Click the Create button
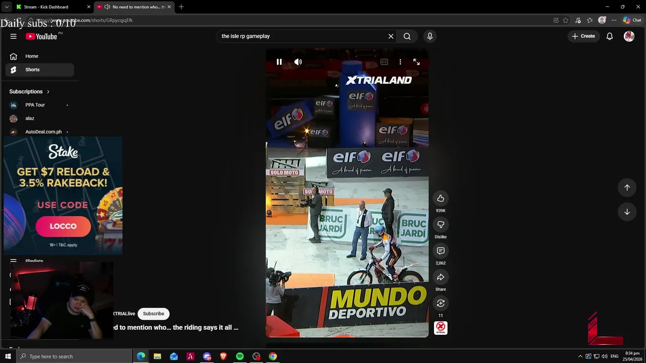 click(x=583, y=36)
